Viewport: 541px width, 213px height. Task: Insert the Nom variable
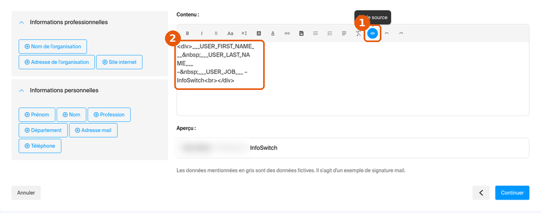(x=71, y=115)
